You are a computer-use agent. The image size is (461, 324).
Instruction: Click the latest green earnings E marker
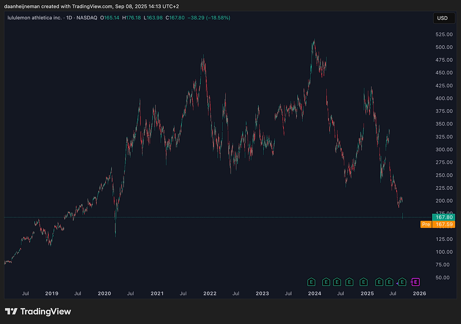click(402, 282)
